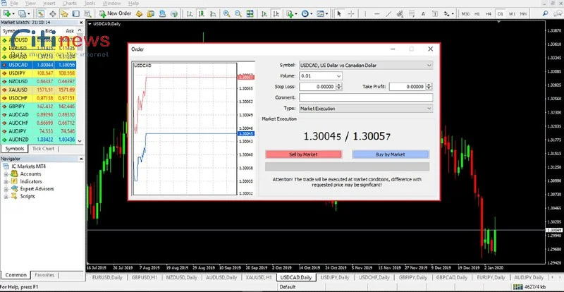
Task: Zoom out on the chart
Action: click(x=238, y=13)
